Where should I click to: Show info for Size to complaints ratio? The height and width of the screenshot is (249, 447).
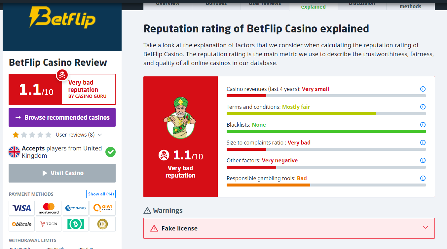click(x=423, y=143)
